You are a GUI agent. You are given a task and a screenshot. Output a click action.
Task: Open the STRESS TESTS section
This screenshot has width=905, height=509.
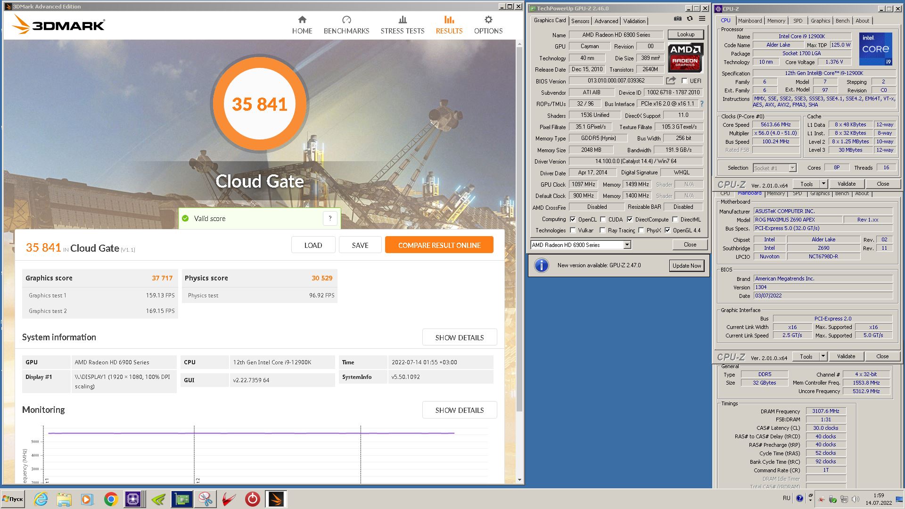tap(403, 25)
